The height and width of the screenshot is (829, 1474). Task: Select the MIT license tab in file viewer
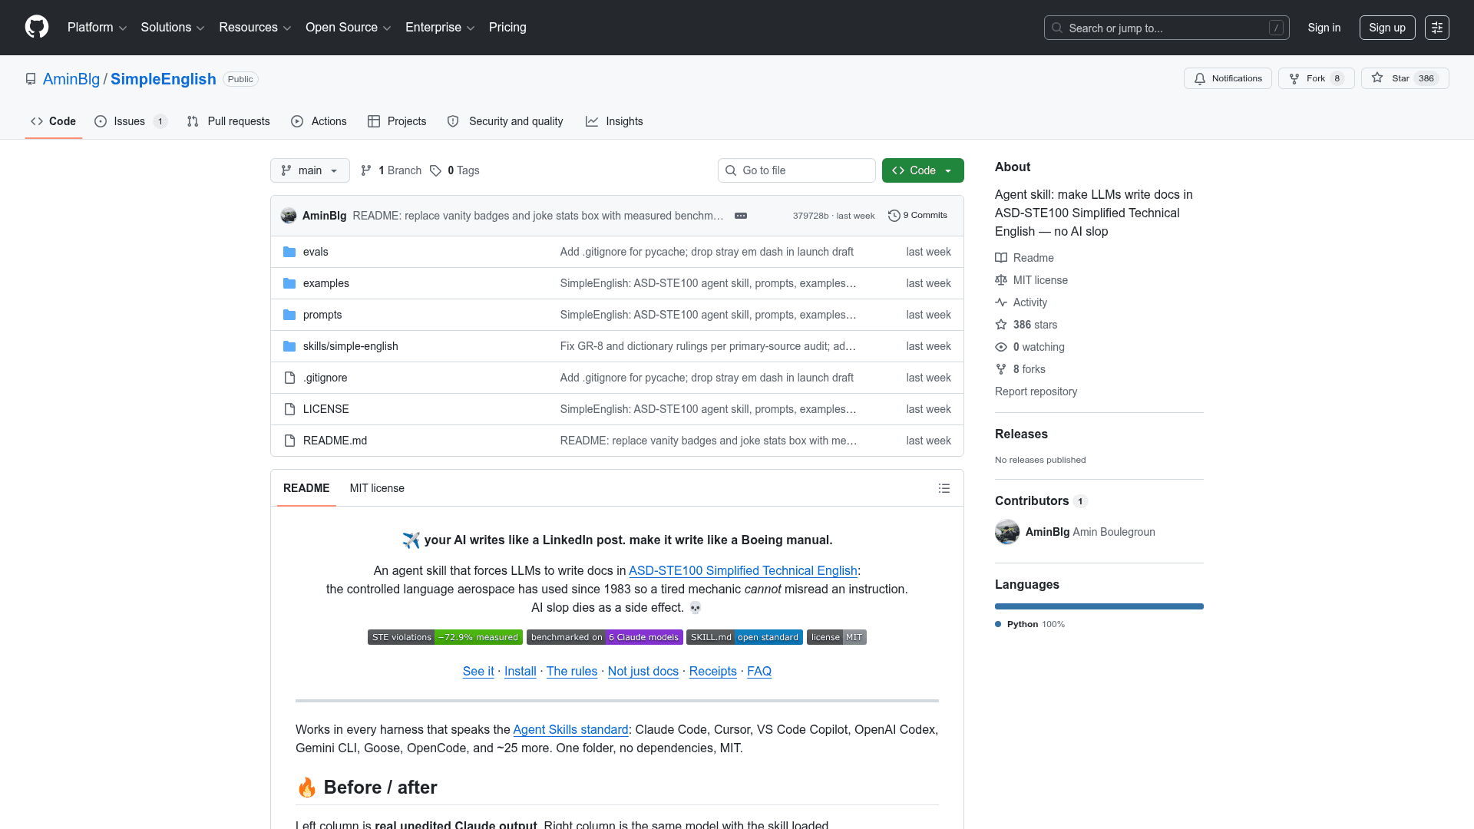(377, 488)
